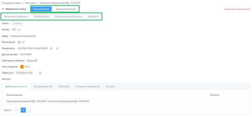Open Схема коммутации
Viewport: 252px width, 117px height.
point(66,9)
